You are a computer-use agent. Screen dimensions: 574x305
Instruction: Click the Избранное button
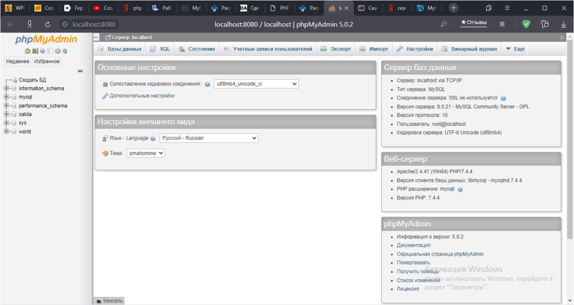coord(47,61)
